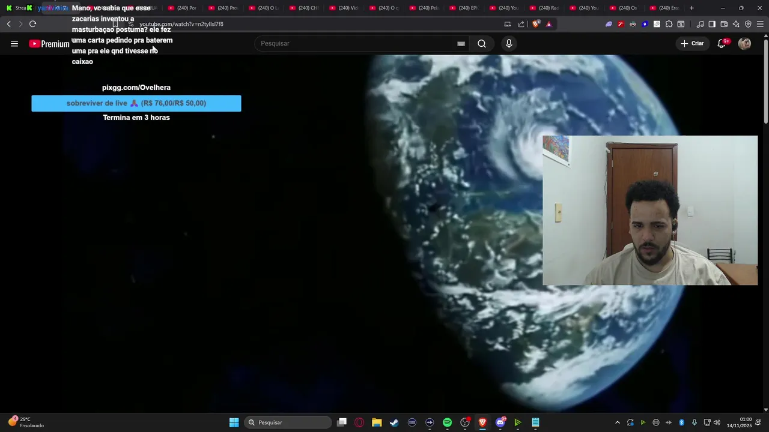Click the Criar button
This screenshot has width=769, height=432.
pyautogui.click(x=692, y=43)
